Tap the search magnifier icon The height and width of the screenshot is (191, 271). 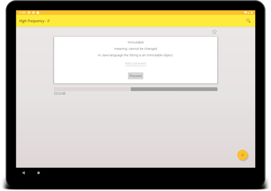coord(248,21)
